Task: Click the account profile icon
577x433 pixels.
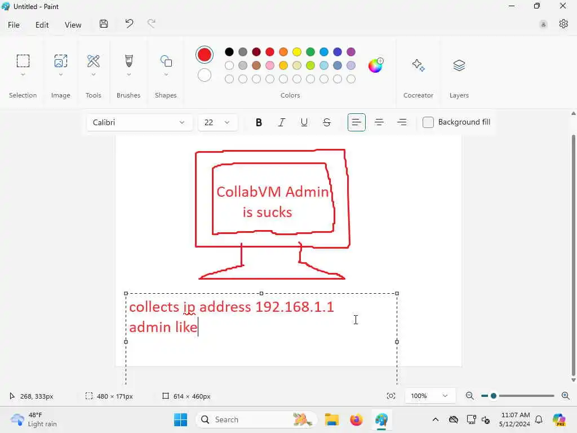Action: [543, 25]
